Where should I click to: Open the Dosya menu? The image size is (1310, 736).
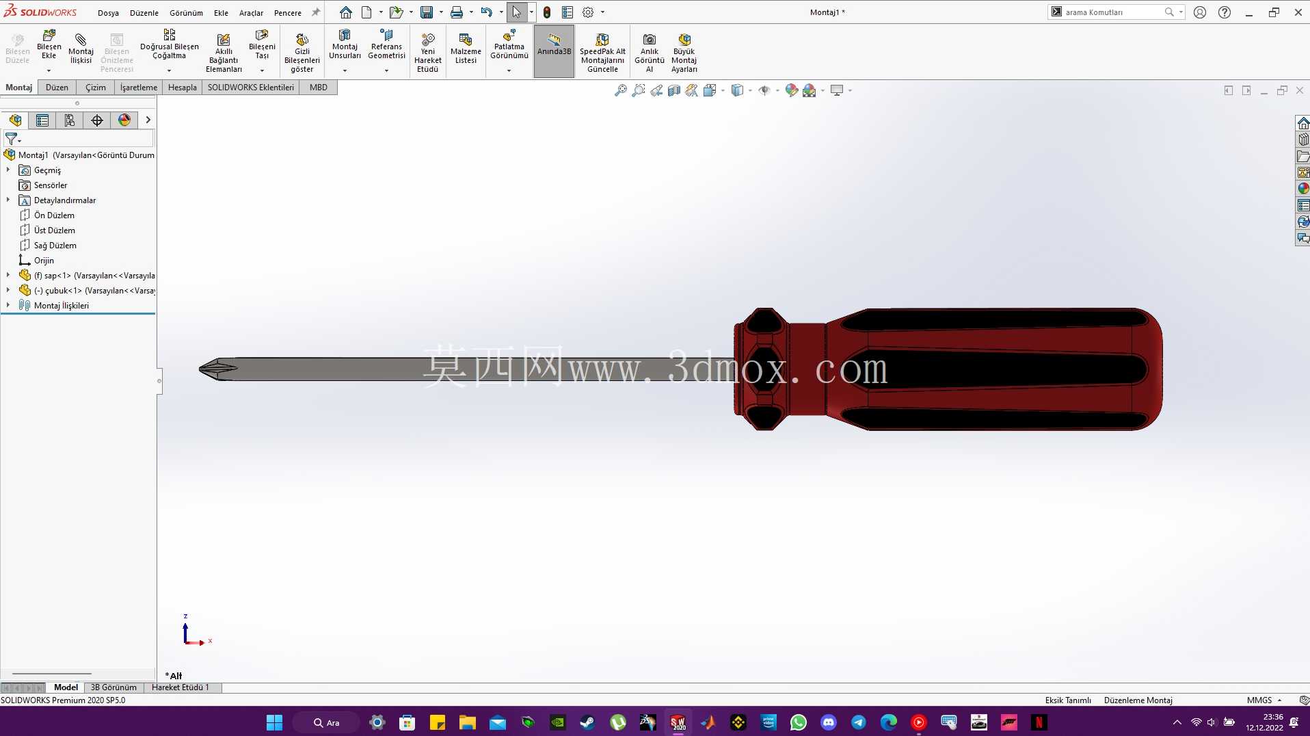[x=108, y=12]
